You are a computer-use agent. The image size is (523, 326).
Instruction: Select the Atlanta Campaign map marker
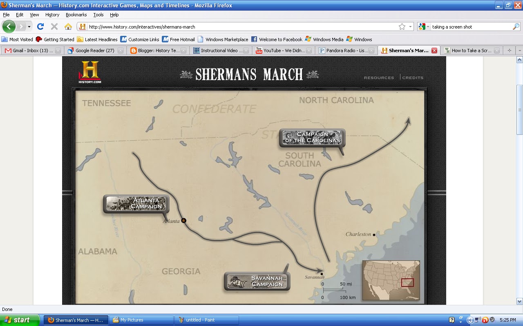(x=136, y=204)
